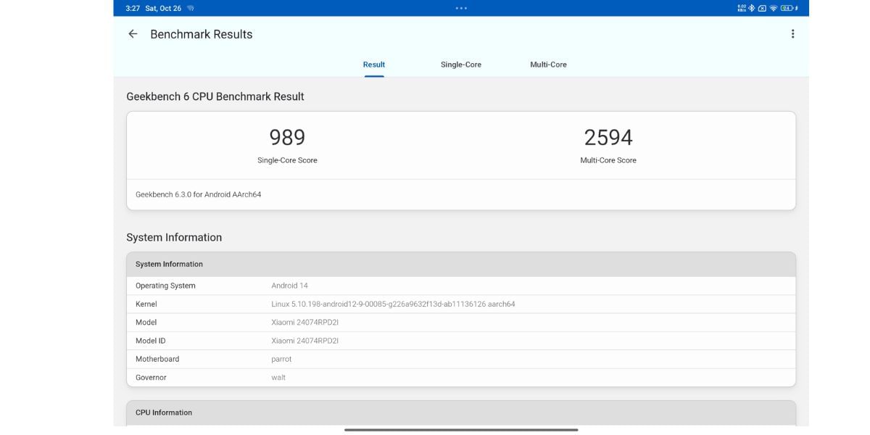Tap the Single-Core Score value 989
This screenshot has height=435, width=870.
click(x=287, y=136)
